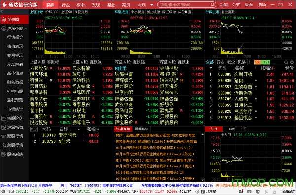This screenshot has height=195, width=296.
Task: Select 行业 tab in sector panel
Action: (221, 62)
